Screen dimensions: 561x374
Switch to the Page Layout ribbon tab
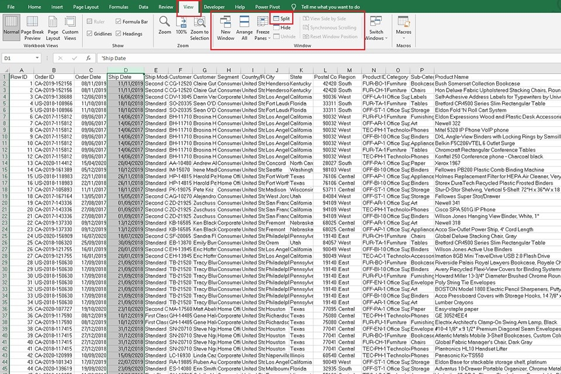[x=86, y=7]
